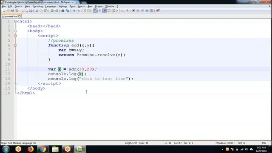Click the Close All toolbar icon
Viewport: 272px width, 153px height.
(x=26, y=11)
